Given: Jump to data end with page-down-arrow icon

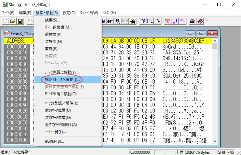Looking at the screenshot, I should 150,21.
